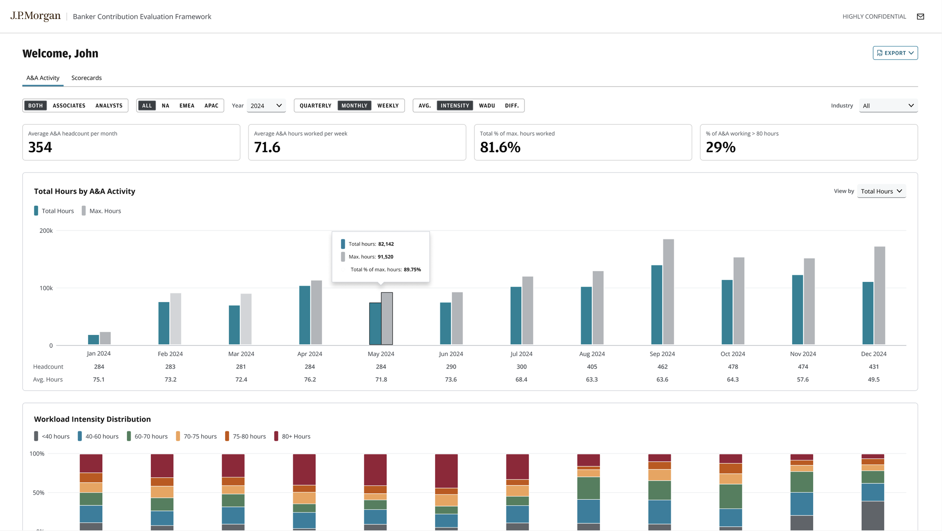Filter by ASSOCIATES only
The width and height of the screenshot is (942, 531).
(x=69, y=106)
